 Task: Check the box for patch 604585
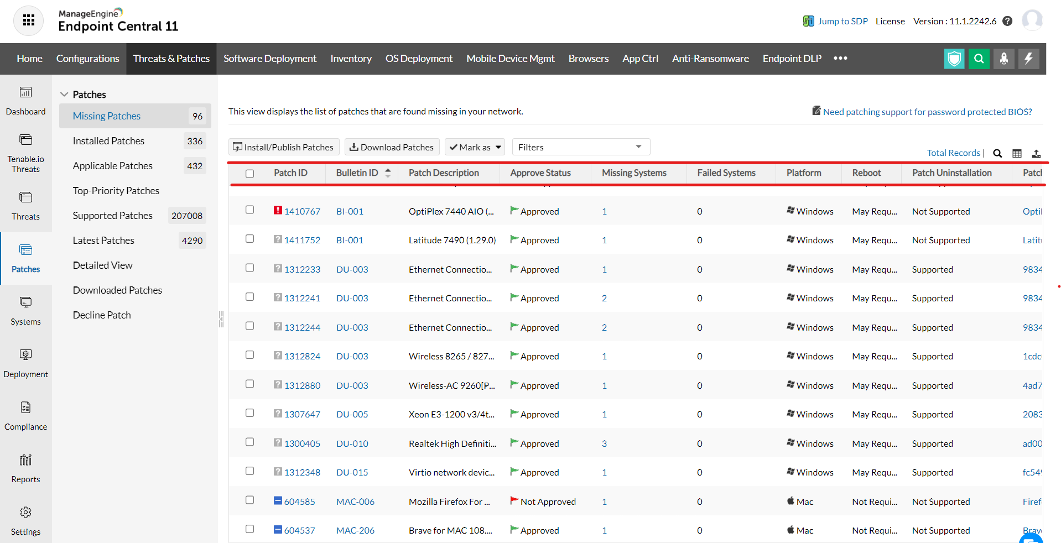click(250, 500)
